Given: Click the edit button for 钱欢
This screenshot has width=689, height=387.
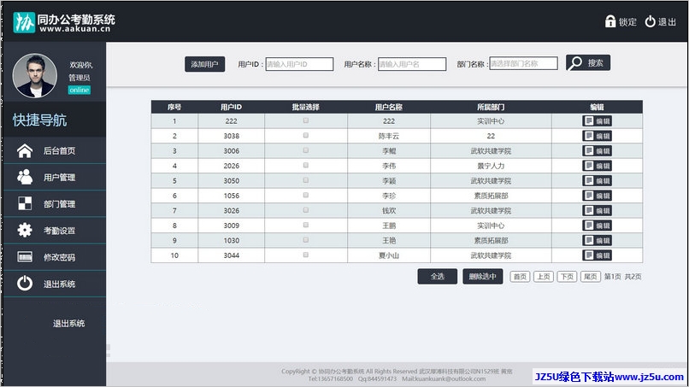Looking at the screenshot, I should point(598,210).
